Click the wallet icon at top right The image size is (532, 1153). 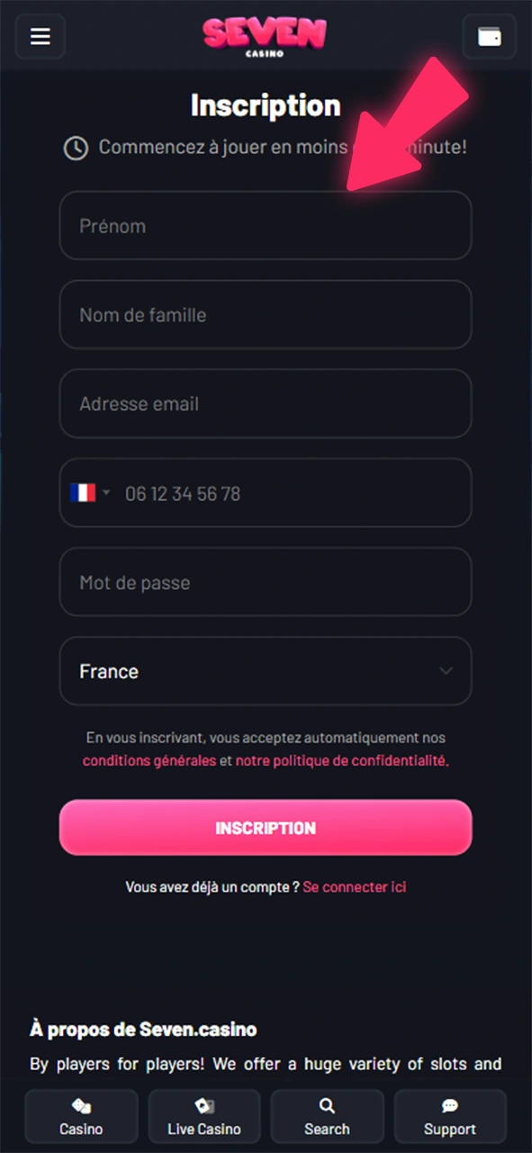point(489,36)
